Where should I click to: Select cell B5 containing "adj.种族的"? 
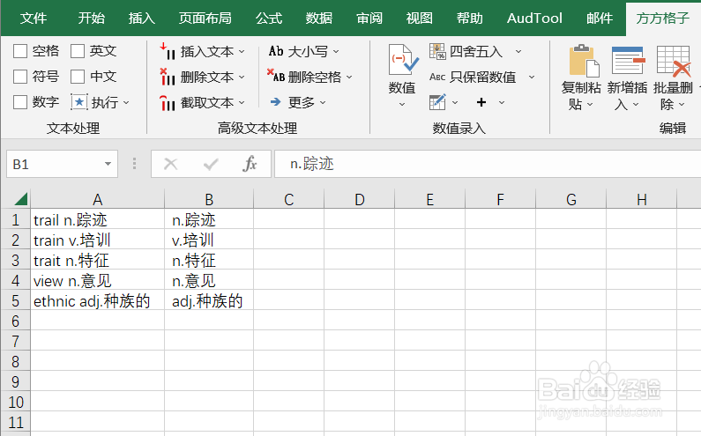[209, 300]
